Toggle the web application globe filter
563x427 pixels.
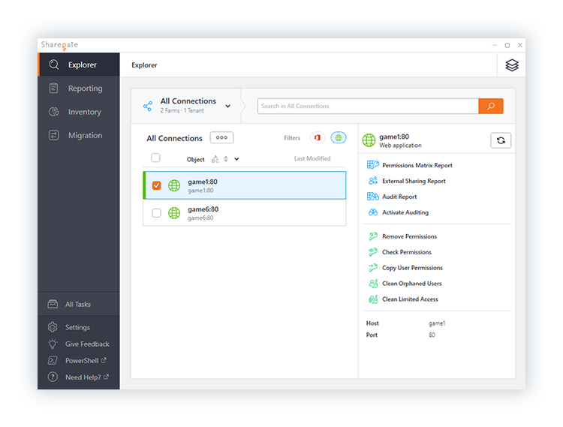[x=339, y=138]
